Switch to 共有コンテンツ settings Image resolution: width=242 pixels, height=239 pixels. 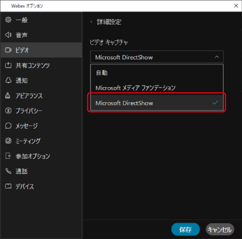[41, 65]
